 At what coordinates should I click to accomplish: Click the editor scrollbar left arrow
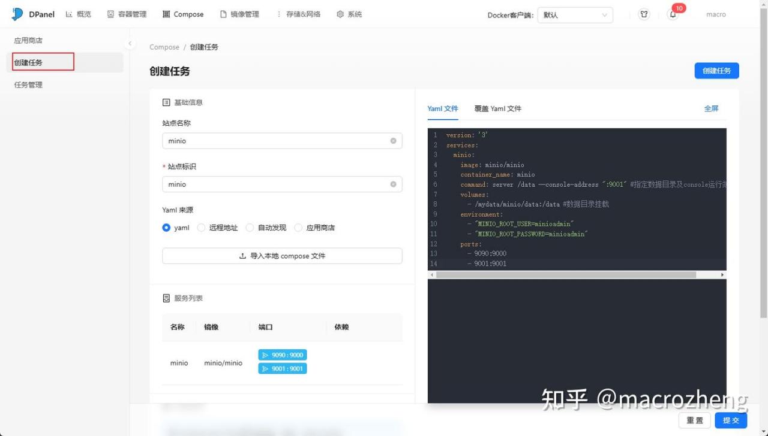point(431,275)
